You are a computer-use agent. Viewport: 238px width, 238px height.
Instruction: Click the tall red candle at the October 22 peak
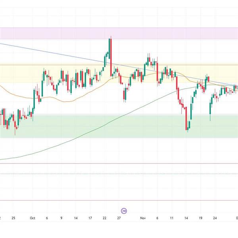coord(111,57)
